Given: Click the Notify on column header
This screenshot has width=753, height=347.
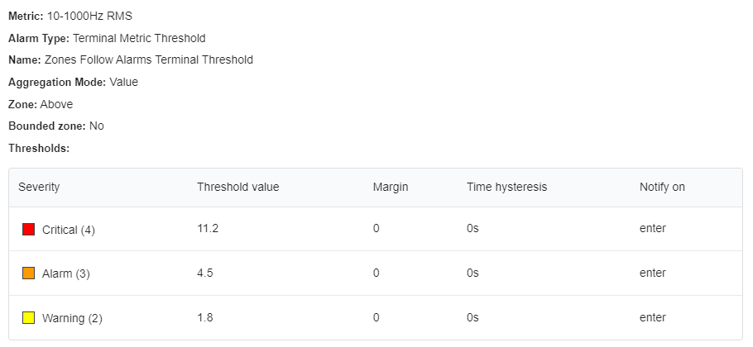Looking at the screenshot, I should click(x=662, y=187).
